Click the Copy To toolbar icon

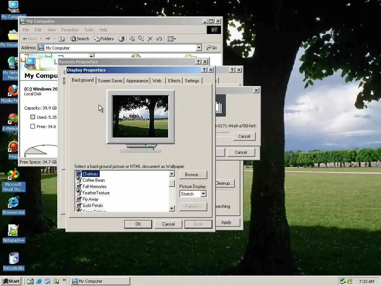pyautogui.click(x=141, y=39)
